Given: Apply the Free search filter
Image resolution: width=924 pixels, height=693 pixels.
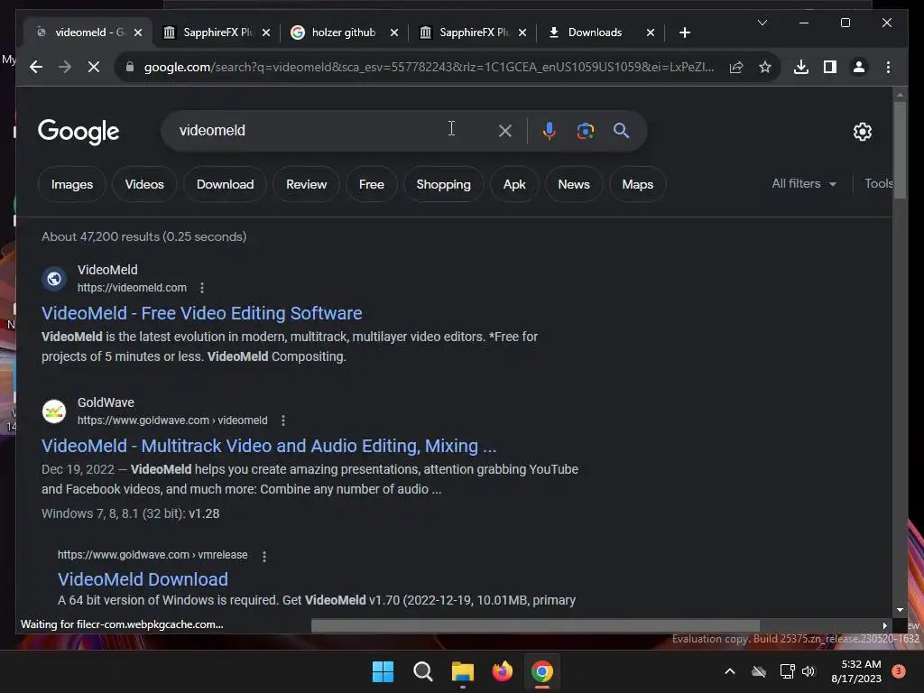Looking at the screenshot, I should [x=371, y=184].
